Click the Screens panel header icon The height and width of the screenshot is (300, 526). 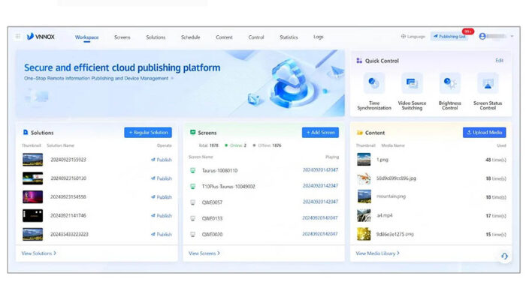point(193,133)
